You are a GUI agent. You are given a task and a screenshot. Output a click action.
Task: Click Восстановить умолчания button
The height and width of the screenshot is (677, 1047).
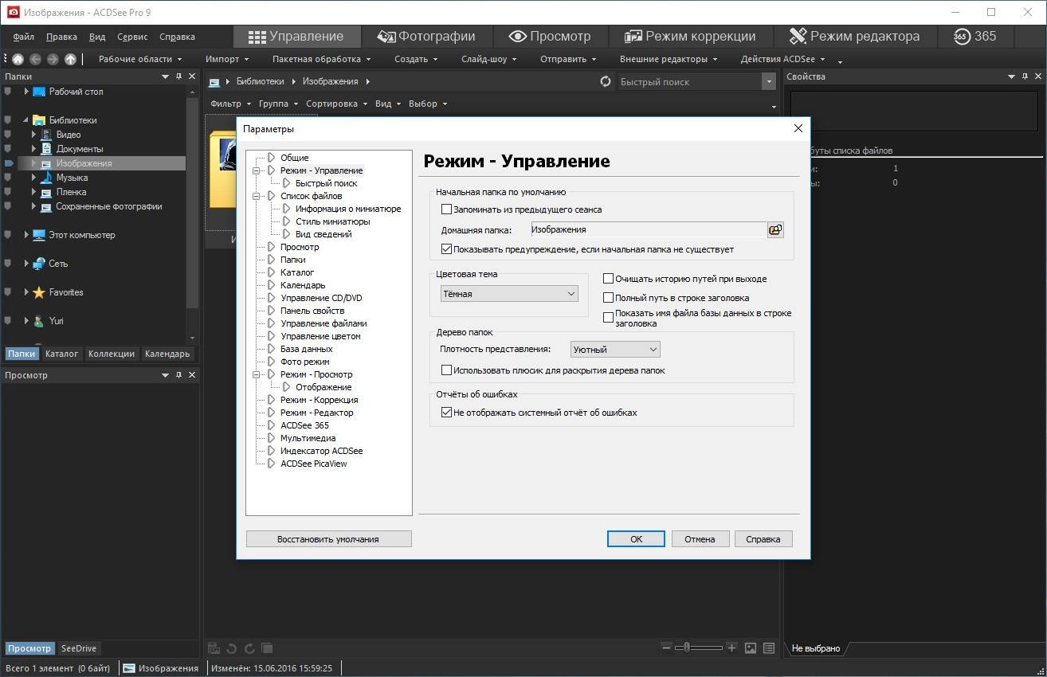click(x=328, y=539)
